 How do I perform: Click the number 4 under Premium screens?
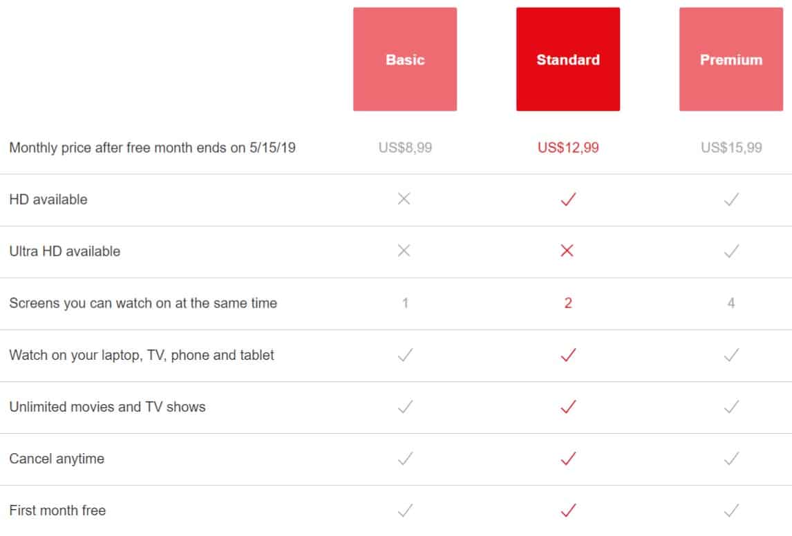pyautogui.click(x=730, y=303)
